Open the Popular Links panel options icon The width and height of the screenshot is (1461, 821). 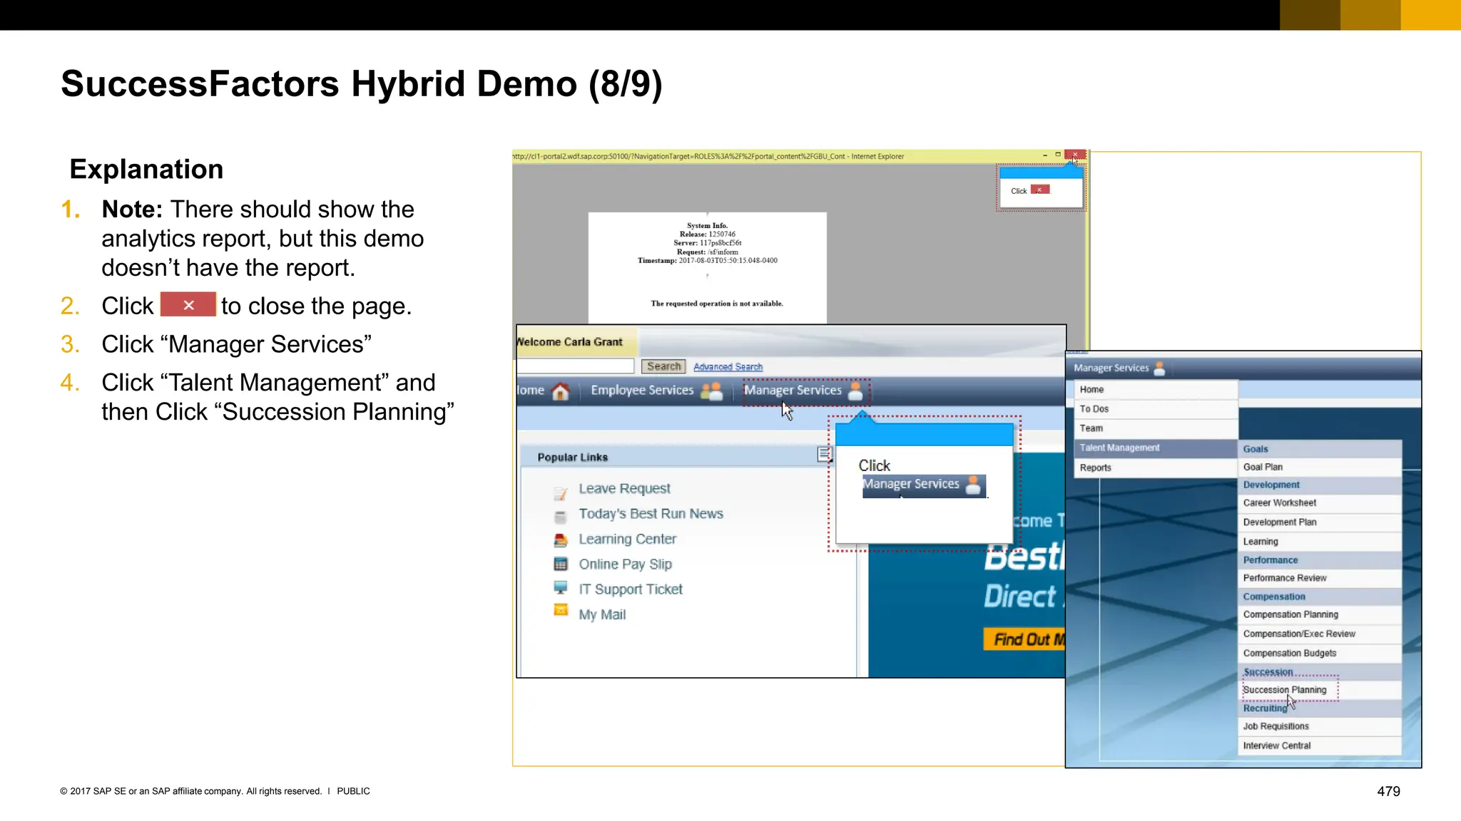(825, 455)
